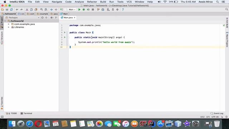Image resolution: width=229 pixels, height=129 pixels.
Task: Collapse the helloworld tree node
Action: click(5, 21)
